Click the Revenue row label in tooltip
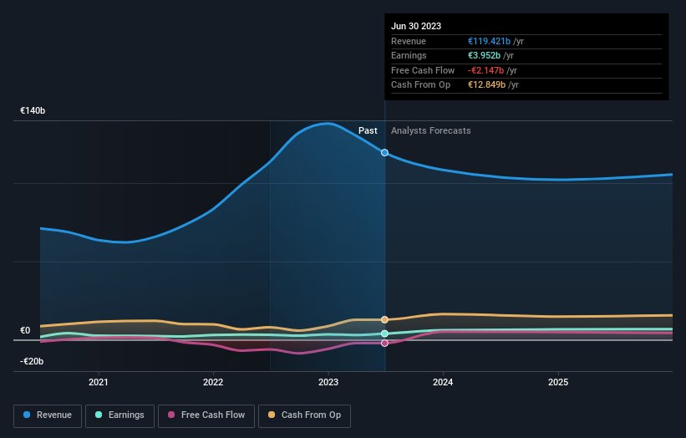Screen dimensions: 686x438 pos(409,41)
